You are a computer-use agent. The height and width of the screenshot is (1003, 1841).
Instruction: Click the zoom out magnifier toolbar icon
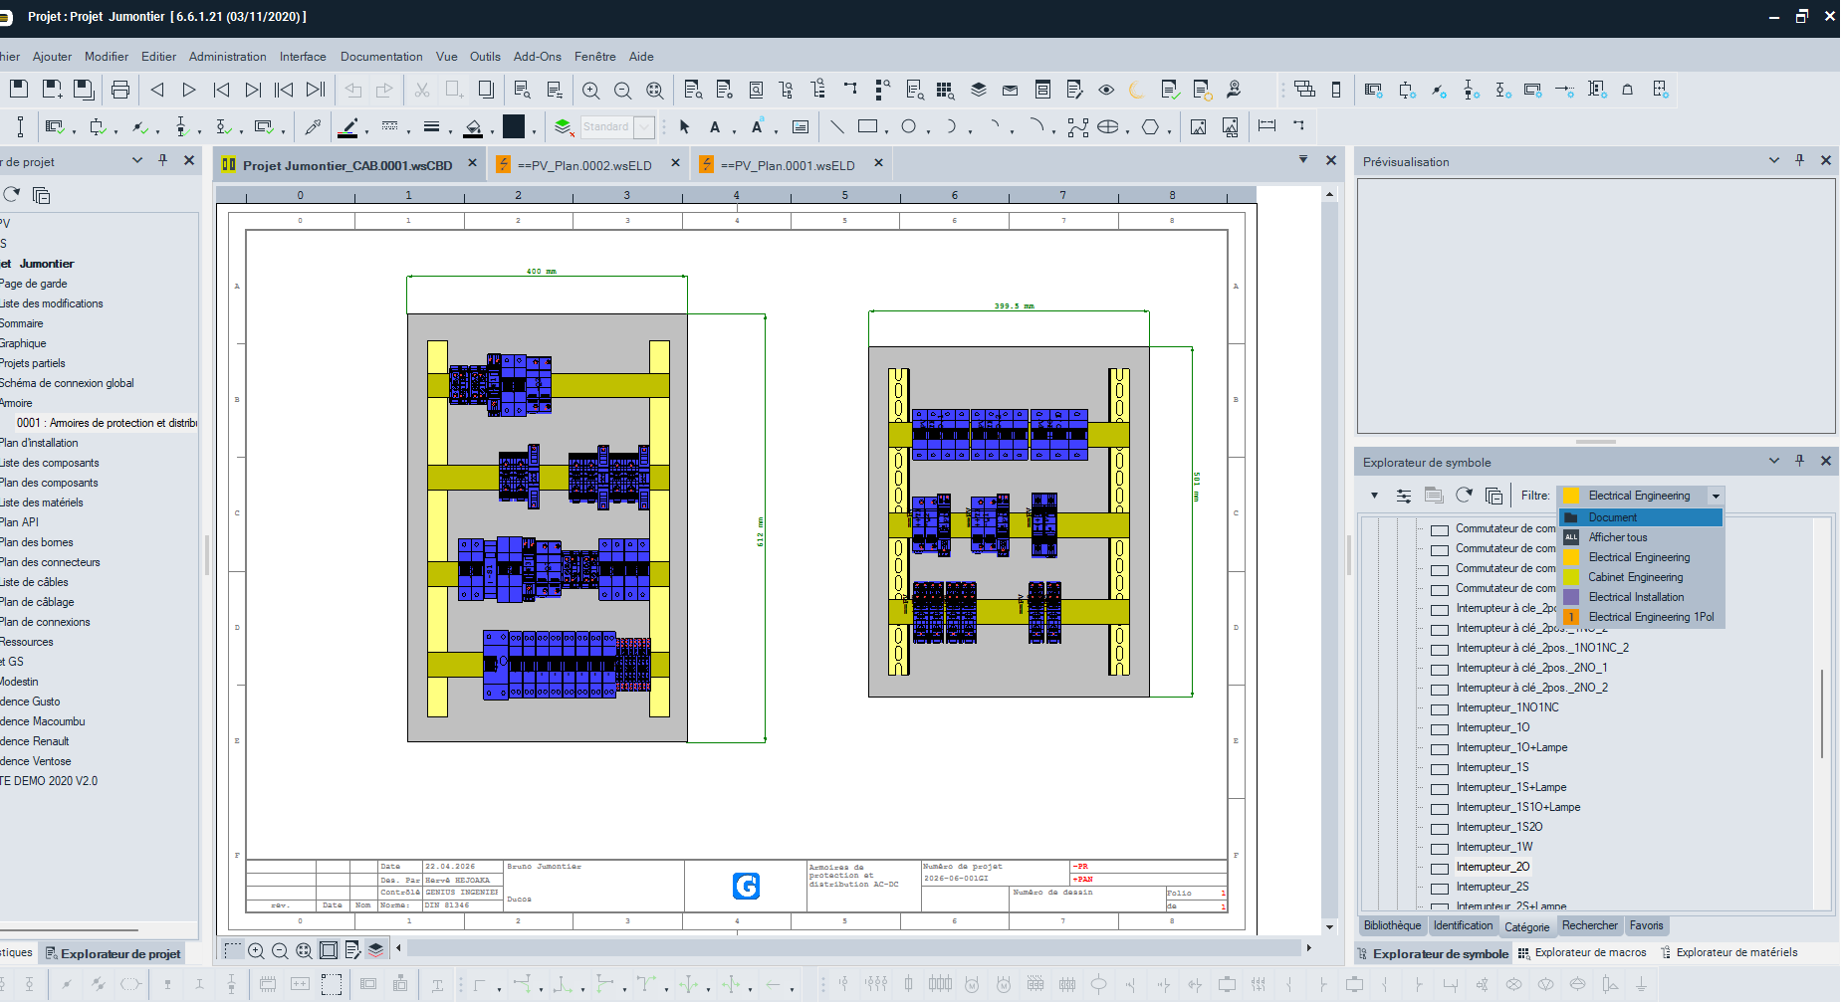622,91
